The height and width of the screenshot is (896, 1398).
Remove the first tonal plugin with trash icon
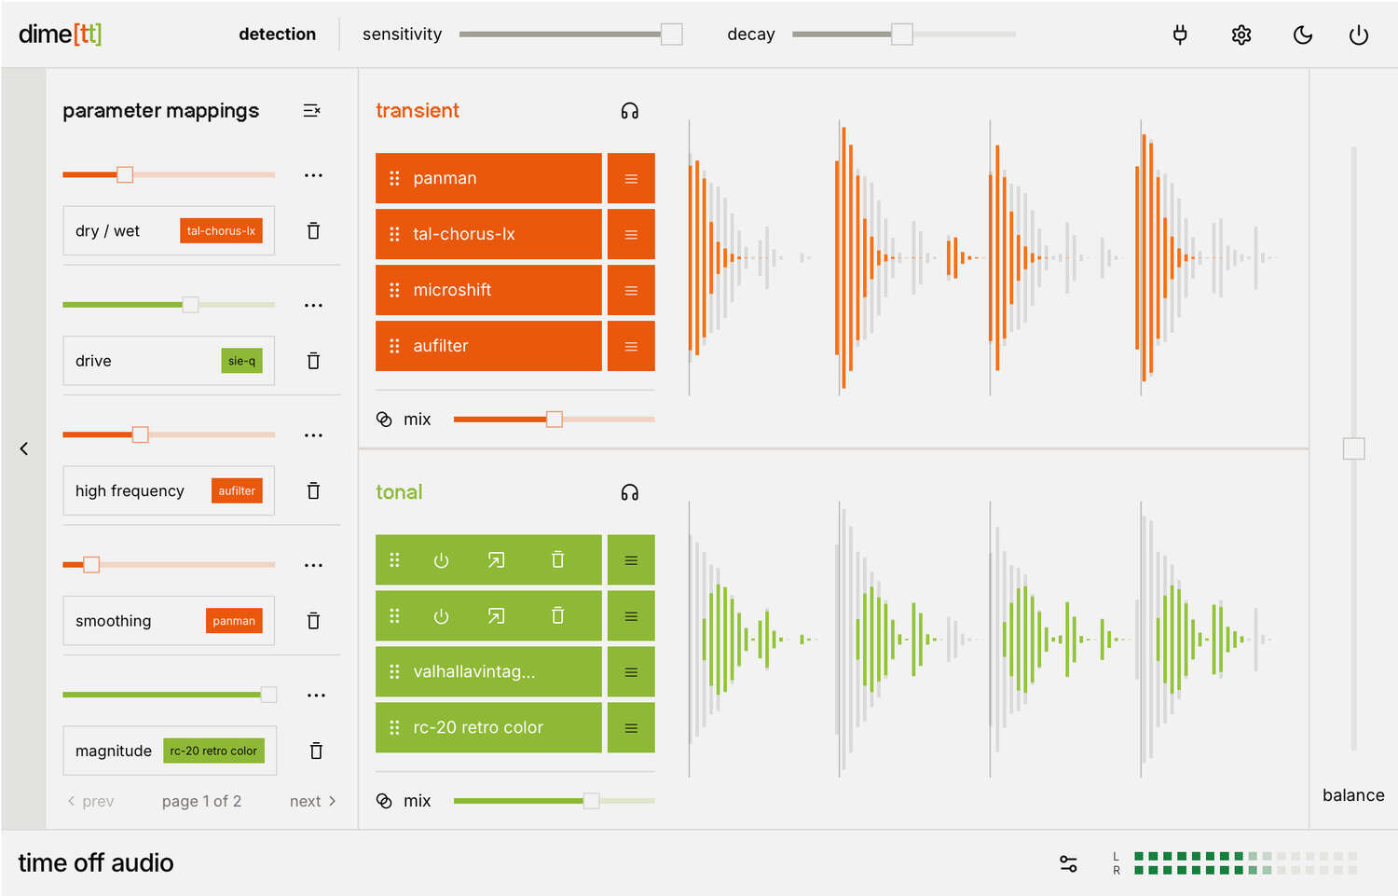point(557,560)
